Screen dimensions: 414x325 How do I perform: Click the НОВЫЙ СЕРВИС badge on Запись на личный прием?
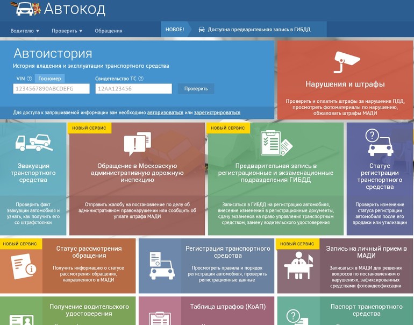[x=297, y=244]
